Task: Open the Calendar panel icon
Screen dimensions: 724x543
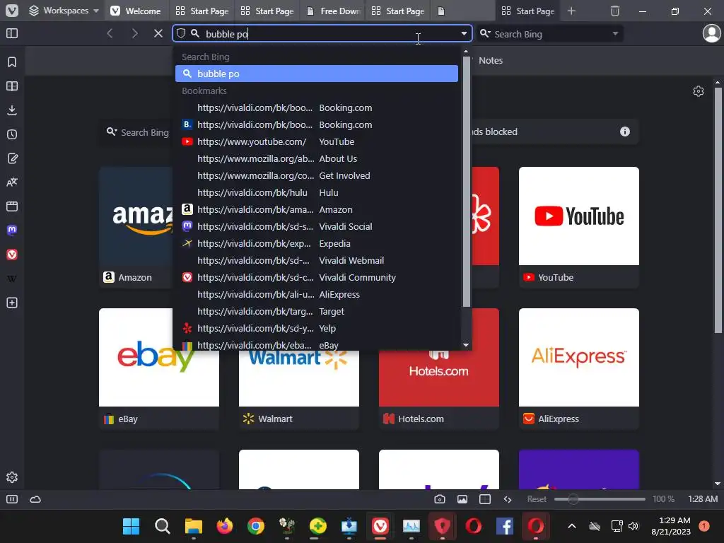Action: point(12,206)
